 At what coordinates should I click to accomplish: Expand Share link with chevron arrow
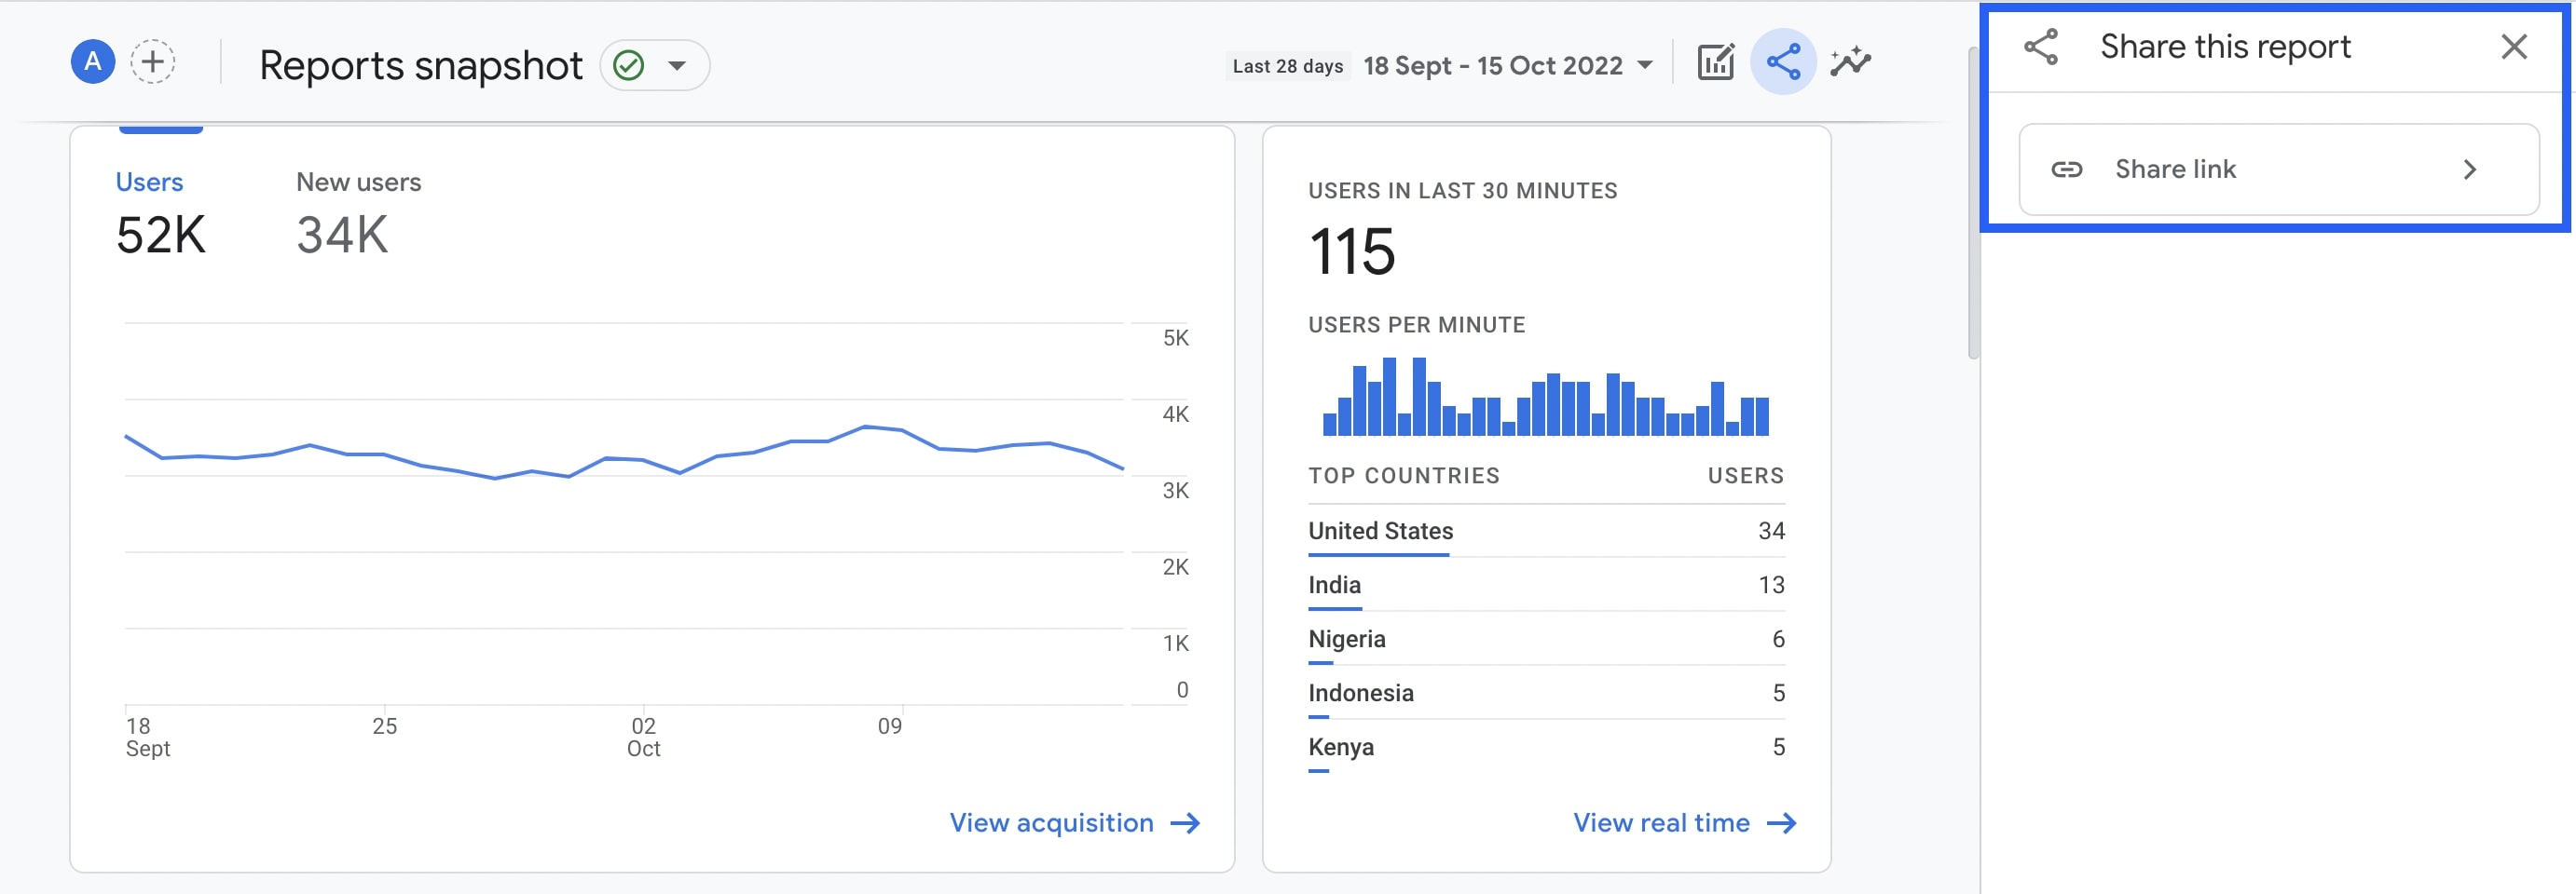(2469, 169)
